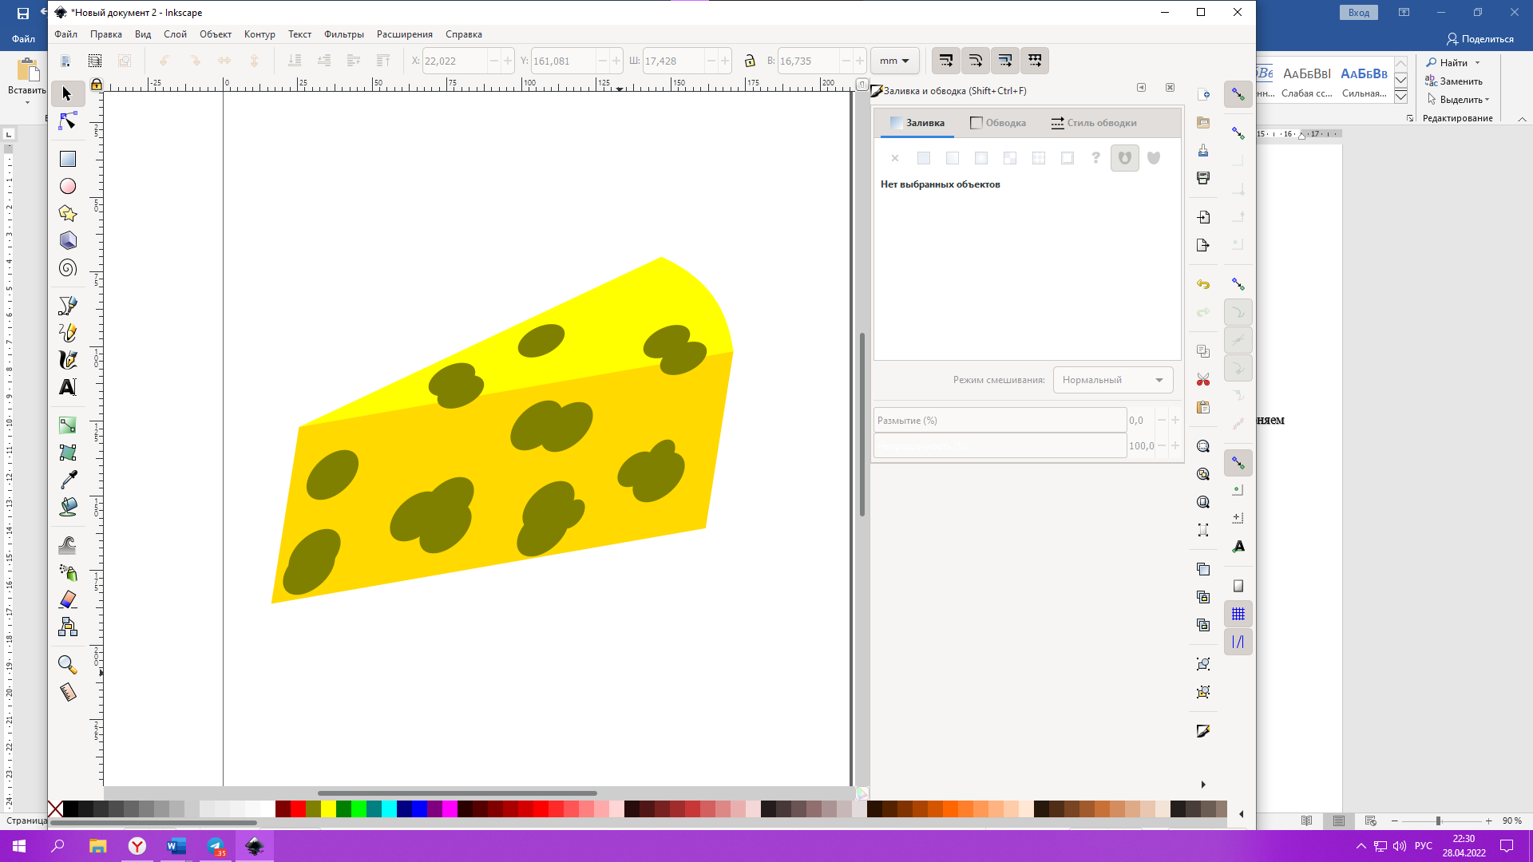Image resolution: width=1533 pixels, height=862 pixels.
Task: Toggle scale rounded corners option
Action: (976, 61)
